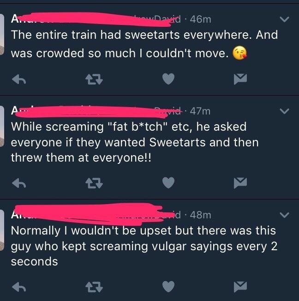This screenshot has height=301, width=299.
Task: Open the more-options chevron on the 48m tweet
Action: [284, 215]
